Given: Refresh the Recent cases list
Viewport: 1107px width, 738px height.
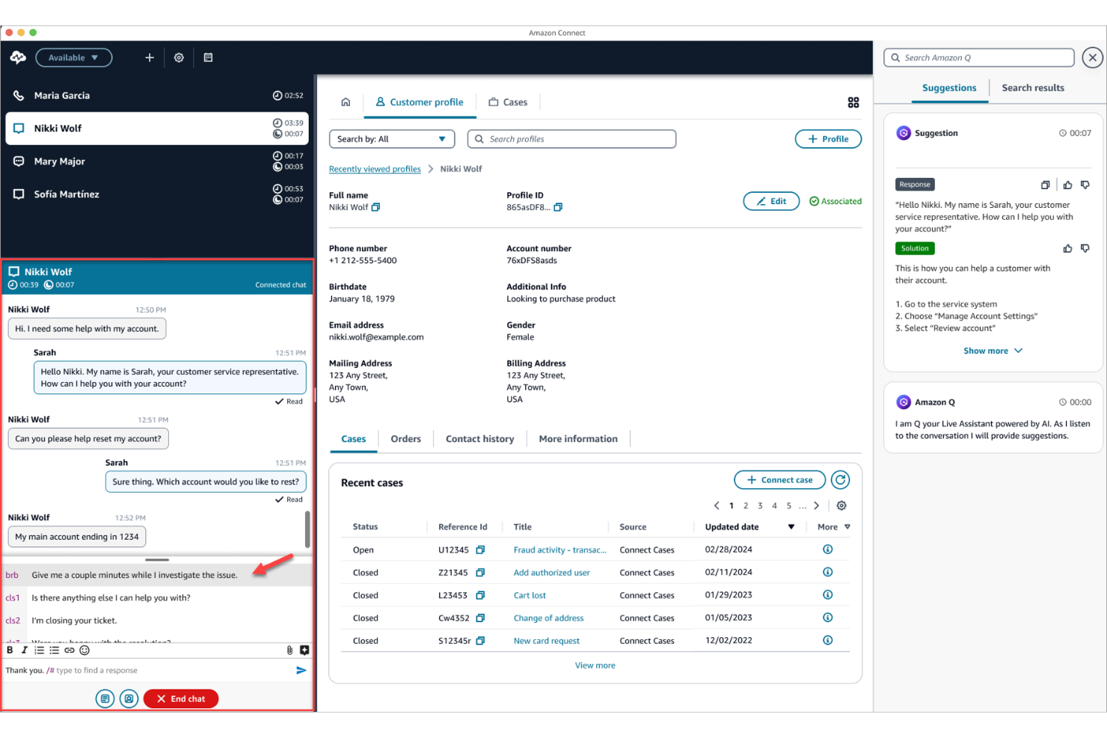Looking at the screenshot, I should click(840, 479).
